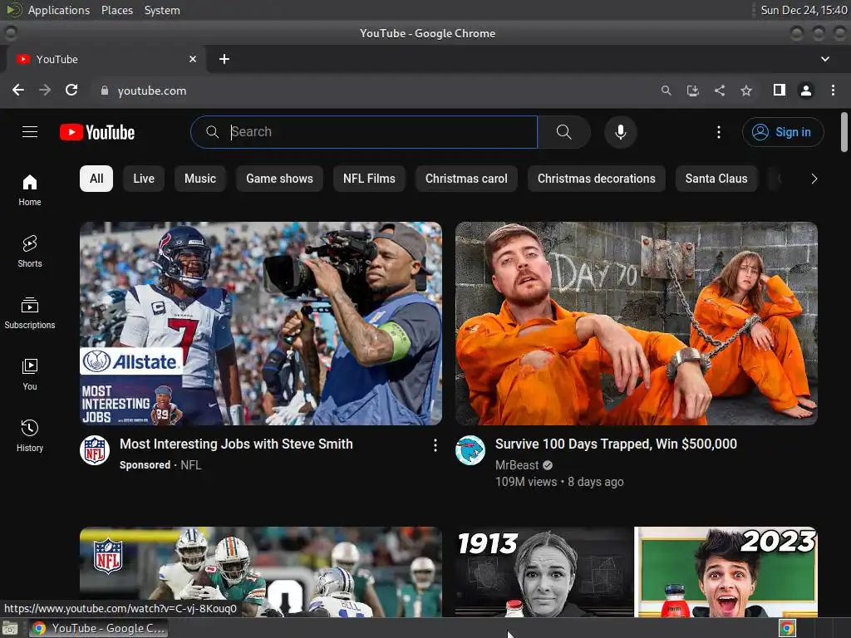Select the All filter chip

pos(96,179)
